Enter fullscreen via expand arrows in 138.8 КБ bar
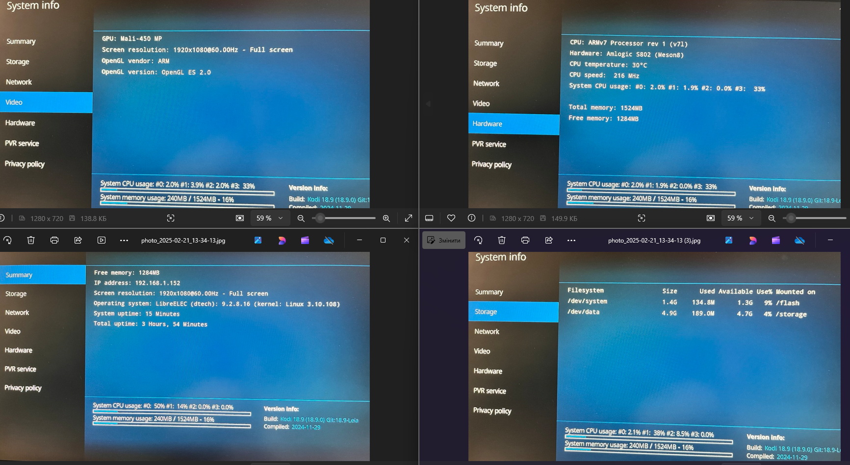 (408, 218)
